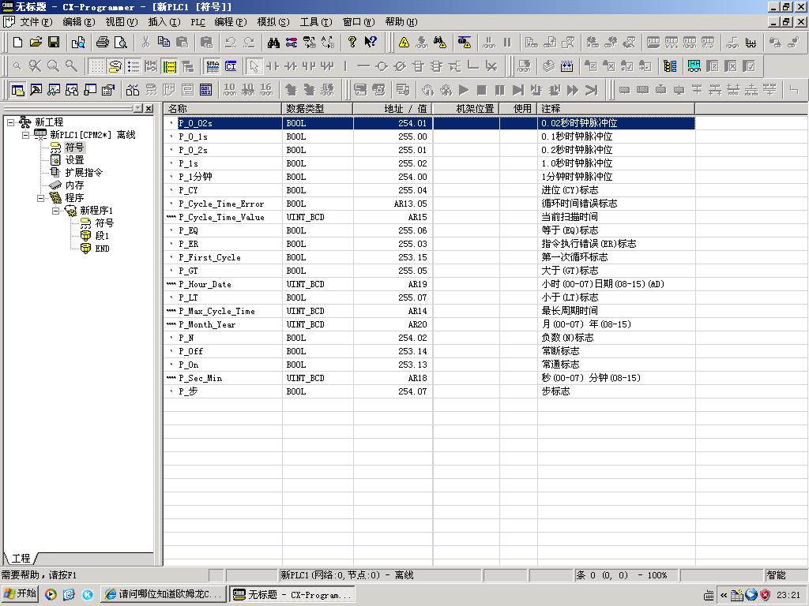Toggle the project workspace view button
This screenshot has height=606, width=809.
[17, 90]
